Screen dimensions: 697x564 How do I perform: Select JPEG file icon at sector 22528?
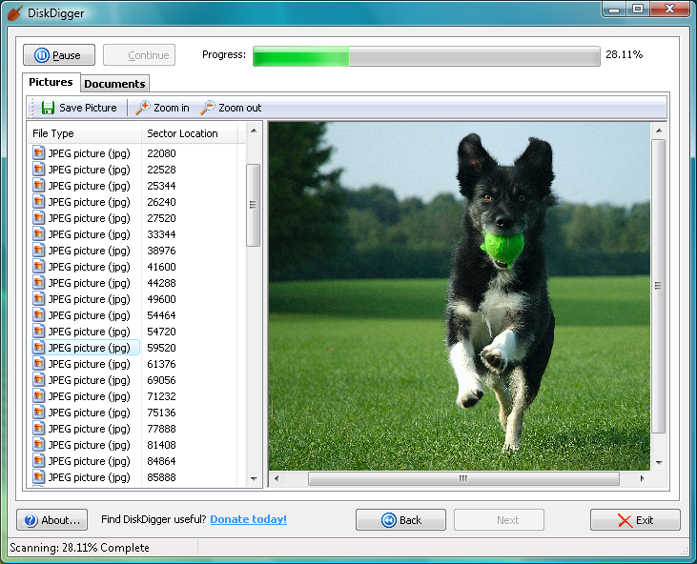(x=39, y=170)
